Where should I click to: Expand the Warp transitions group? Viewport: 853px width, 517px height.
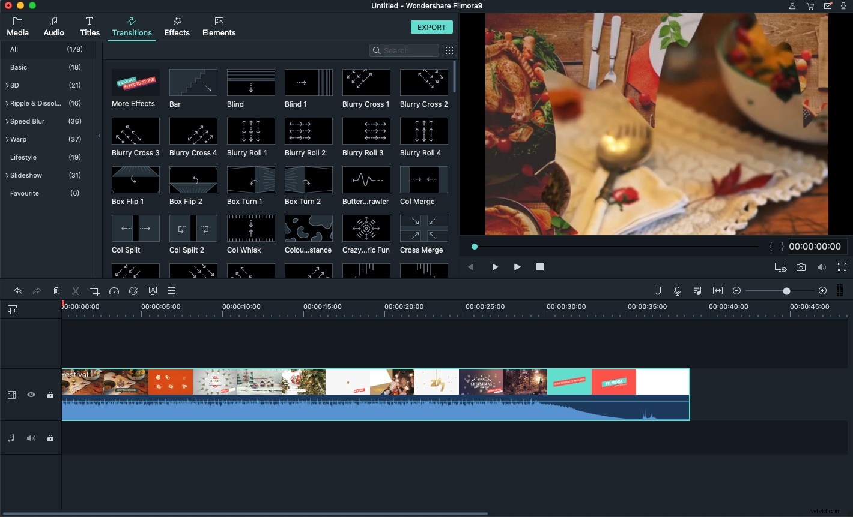(x=18, y=139)
